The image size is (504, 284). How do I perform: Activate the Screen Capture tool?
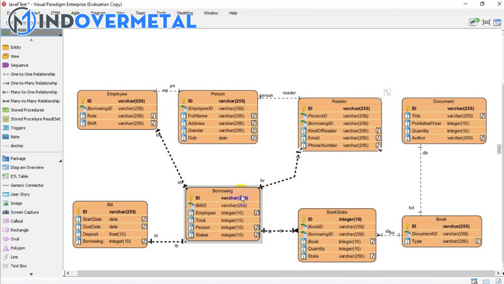point(24,212)
